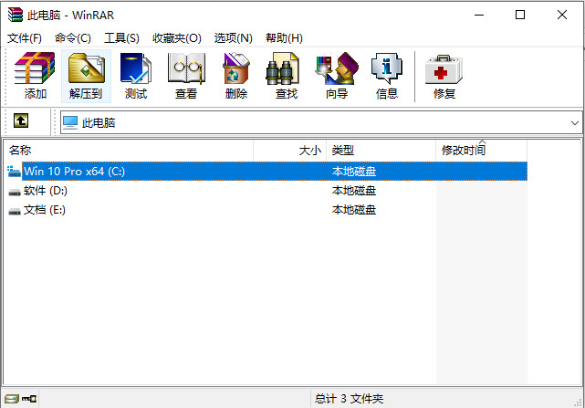Click the 软件 (D:) drive icon
This screenshot has height=408, width=585.
click(x=15, y=192)
